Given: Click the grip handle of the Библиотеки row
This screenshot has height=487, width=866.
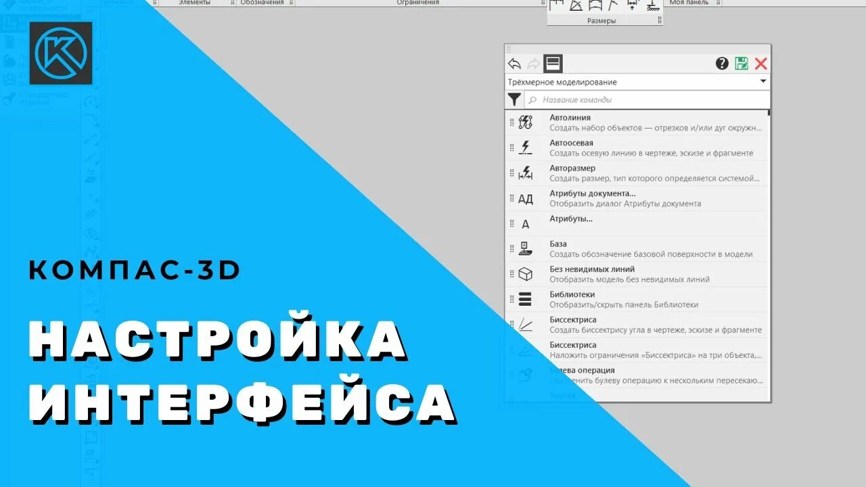Looking at the screenshot, I should (512, 299).
